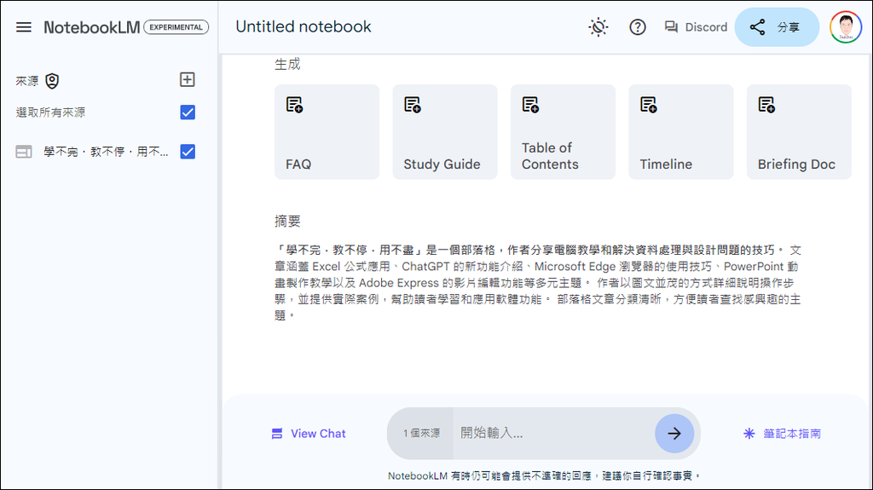873x490 pixels.
Task: Click the note-add icon in Table of Contents card
Action: [530, 105]
